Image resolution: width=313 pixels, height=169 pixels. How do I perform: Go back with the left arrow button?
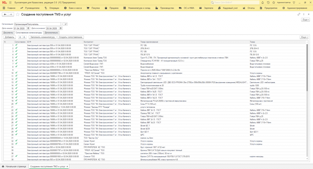(x=5, y=14)
